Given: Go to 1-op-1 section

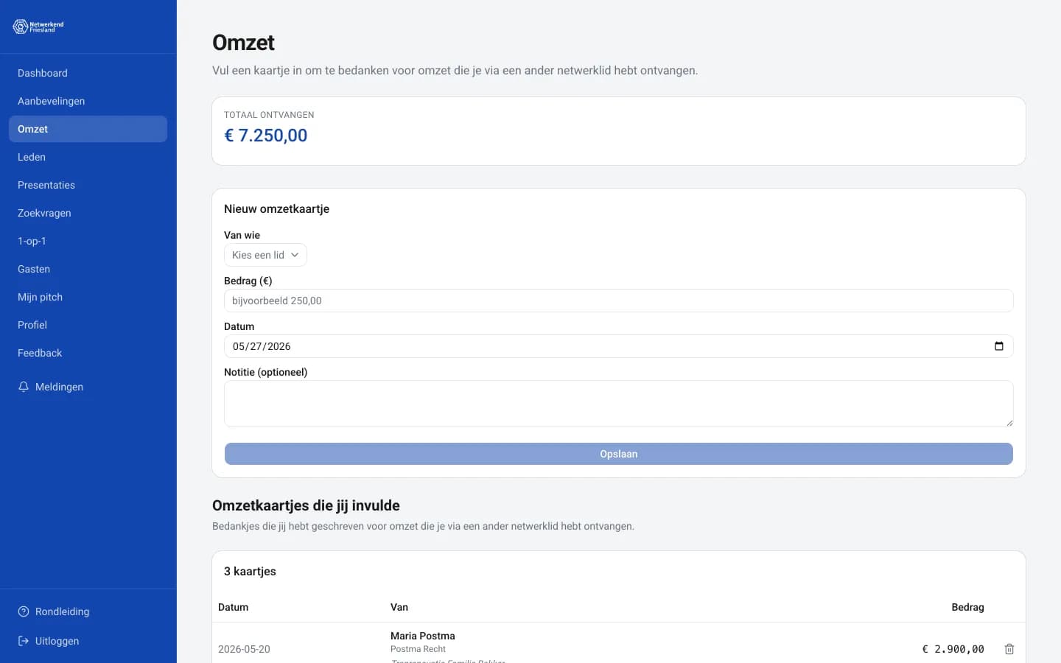Looking at the screenshot, I should click(88, 241).
